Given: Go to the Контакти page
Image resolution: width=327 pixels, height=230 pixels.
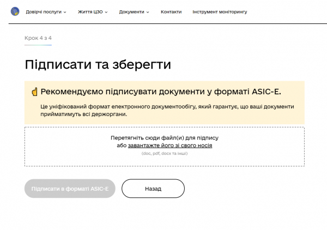Looking at the screenshot, I should 171,12.
